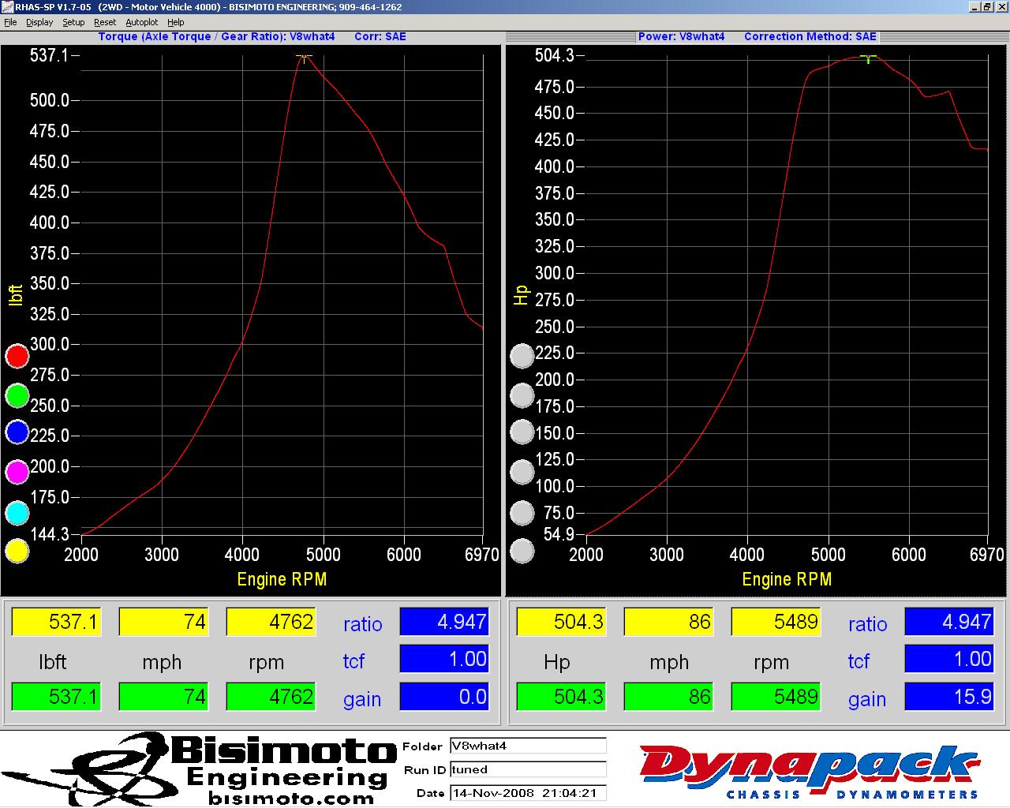Screen dimensions: 1010x808
Task: Click the torque peak marker on the curve
Action: tap(304, 57)
